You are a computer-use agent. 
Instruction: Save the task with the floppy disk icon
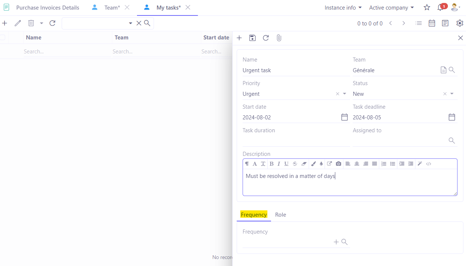tap(252, 38)
